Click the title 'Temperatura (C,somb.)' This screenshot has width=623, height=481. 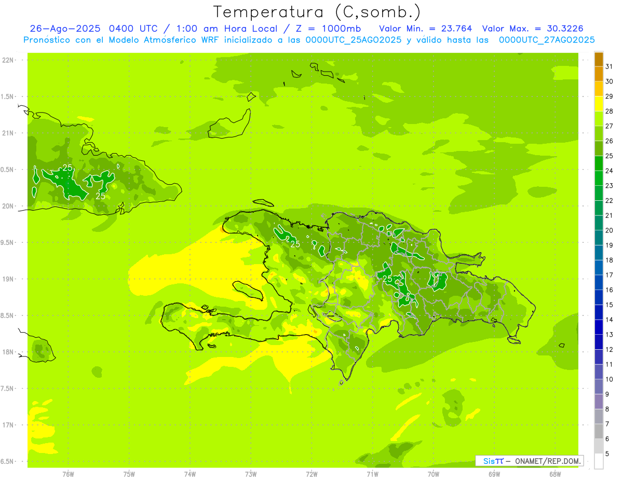[x=317, y=12]
